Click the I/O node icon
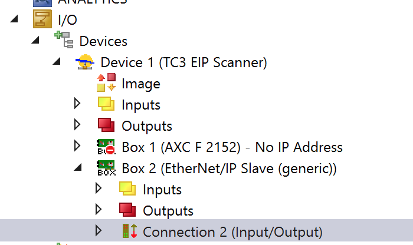The width and height of the screenshot is (413, 245). 42,19
